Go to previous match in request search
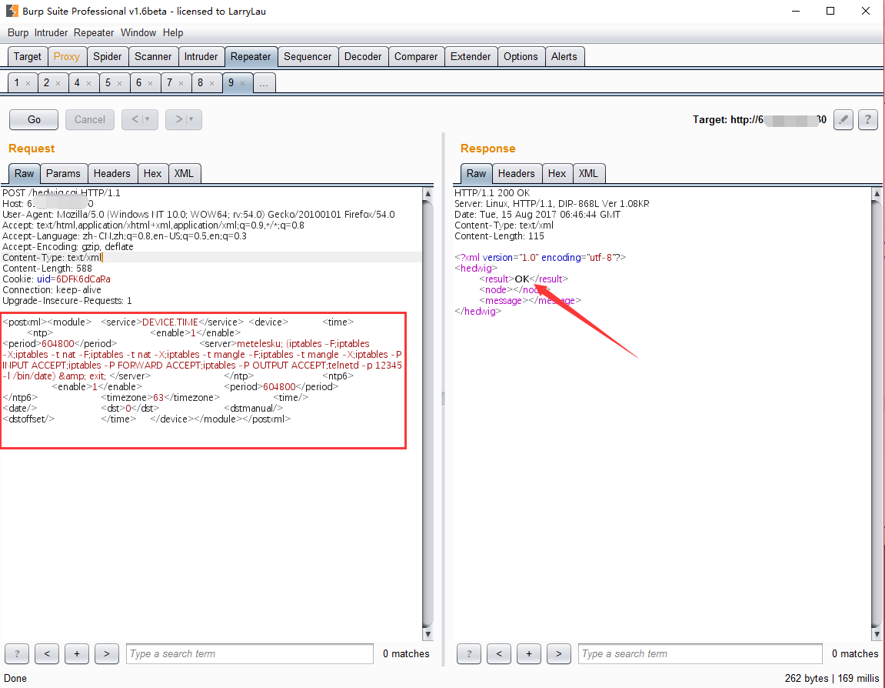This screenshot has width=885, height=688. click(x=47, y=653)
